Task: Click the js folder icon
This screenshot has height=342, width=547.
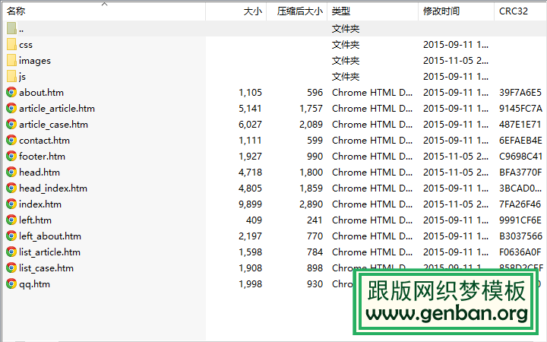Action: 11,76
